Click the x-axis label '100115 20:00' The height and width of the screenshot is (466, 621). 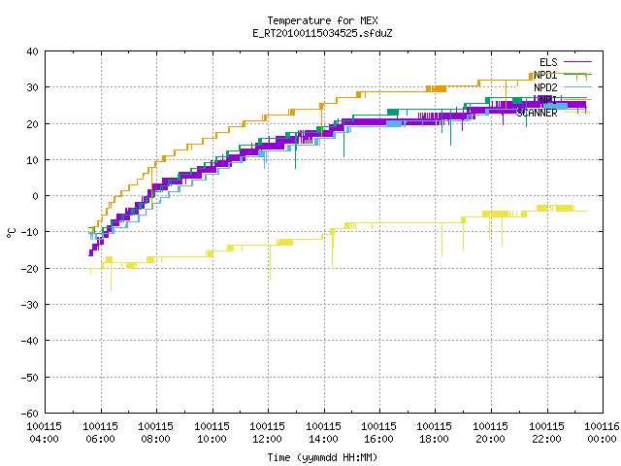(491, 433)
